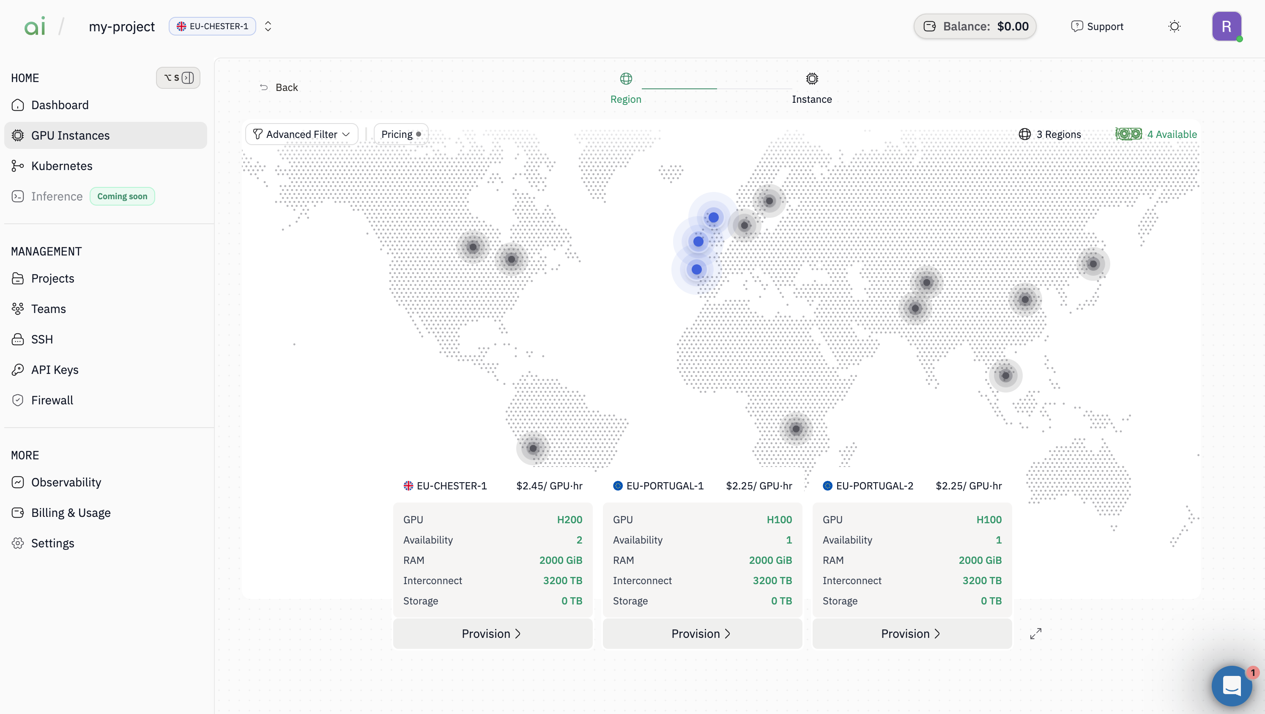Open the API Keys page
Image resolution: width=1265 pixels, height=714 pixels.
tap(55, 370)
